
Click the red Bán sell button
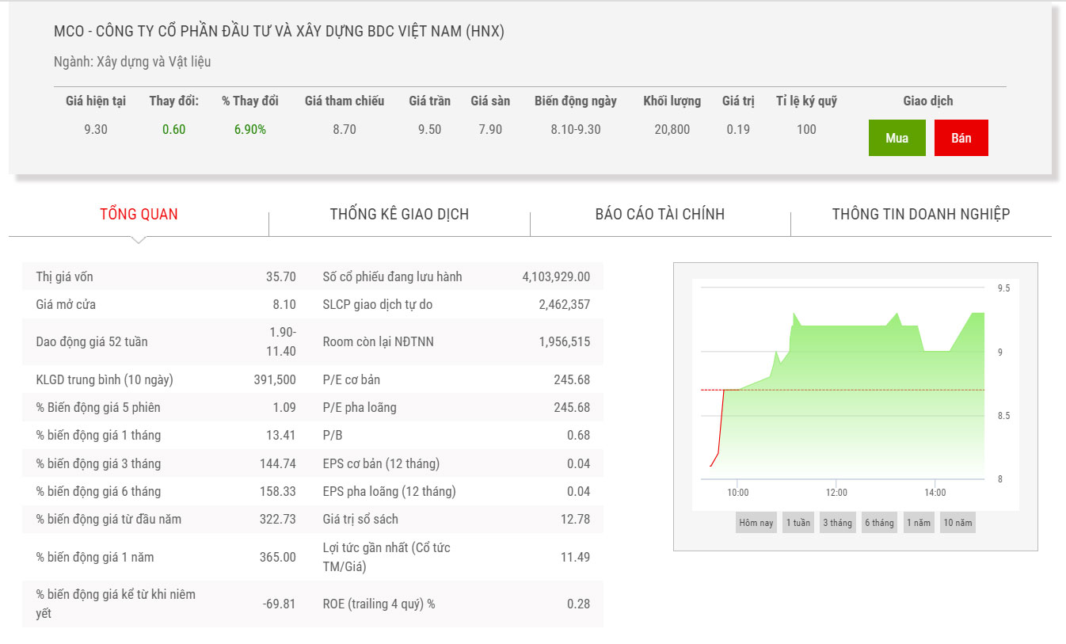click(961, 138)
